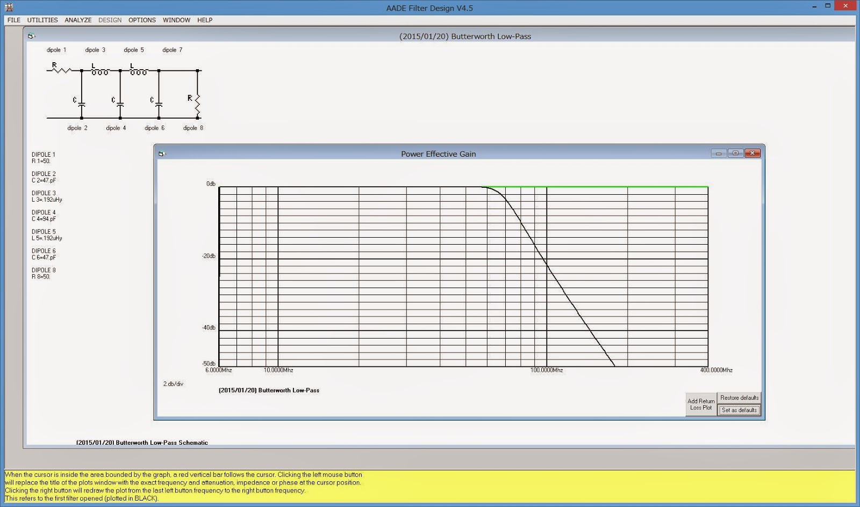
Task: Open the FILE menu
Action: [x=13, y=20]
